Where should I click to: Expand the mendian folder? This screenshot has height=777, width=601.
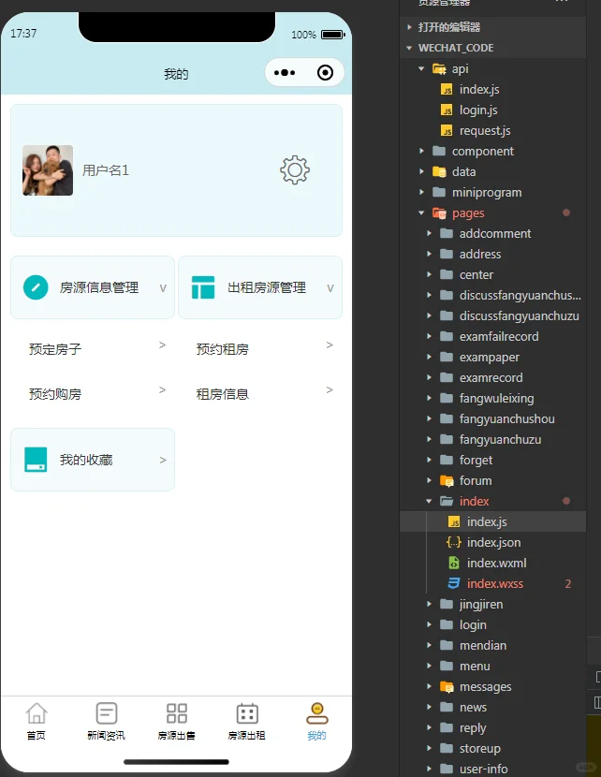(x=492, y=645)
